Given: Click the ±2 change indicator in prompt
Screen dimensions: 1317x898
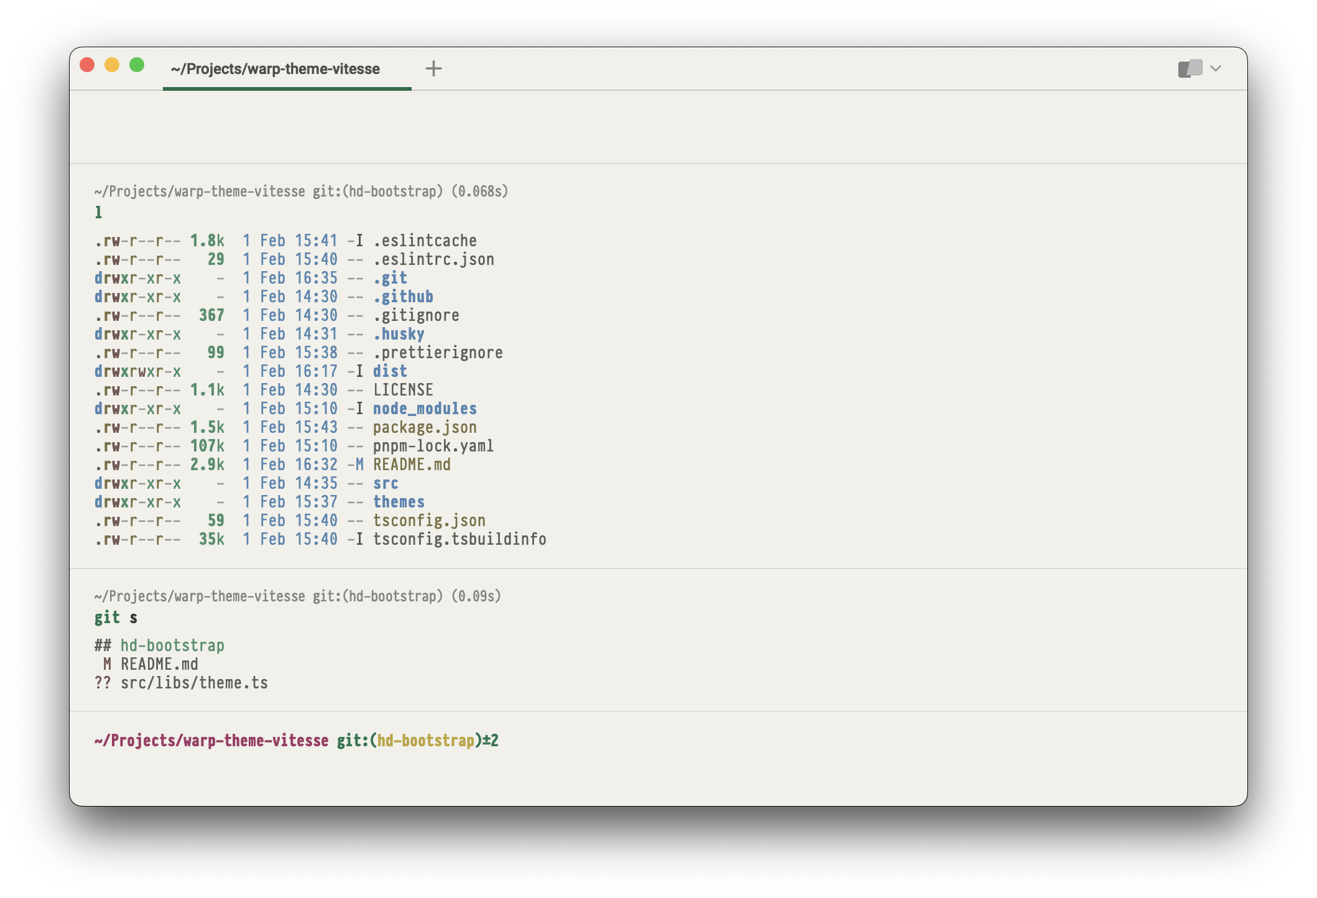Looking at the screenshot, I should 491,741.
